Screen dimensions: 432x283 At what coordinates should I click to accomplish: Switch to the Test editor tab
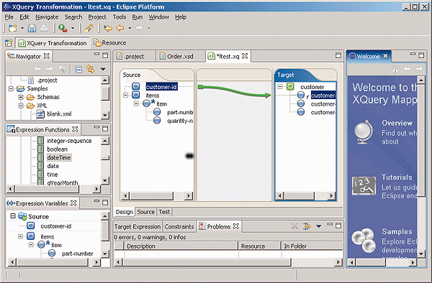point(164,212)
